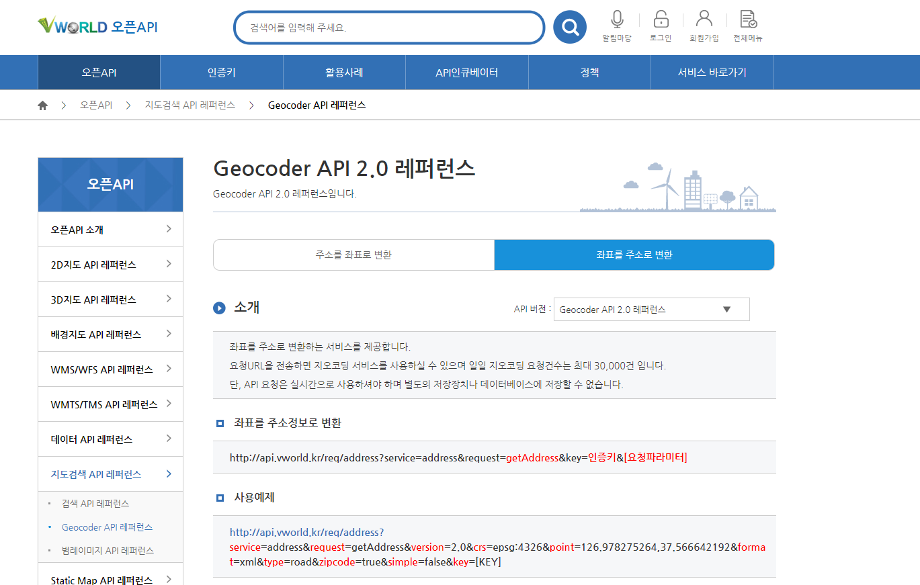Switch to 좌표를 주소로 변환 tab
This screenshot has height=585, width=920.
(x=634, y=255)
